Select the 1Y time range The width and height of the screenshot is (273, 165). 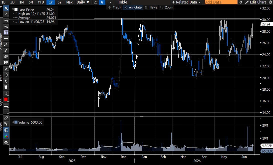click(51, 2)
